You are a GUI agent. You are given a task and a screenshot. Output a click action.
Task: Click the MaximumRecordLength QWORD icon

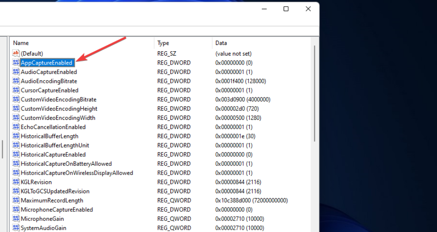click(x=16, y=200)
